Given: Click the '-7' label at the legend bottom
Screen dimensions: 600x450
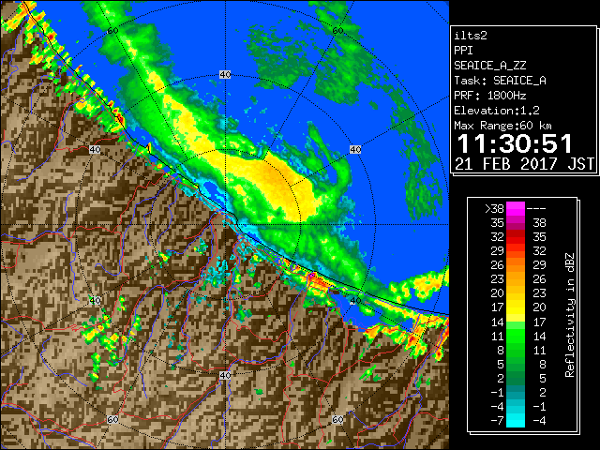Looking at the screenshot, I should [x=497, y=421].
